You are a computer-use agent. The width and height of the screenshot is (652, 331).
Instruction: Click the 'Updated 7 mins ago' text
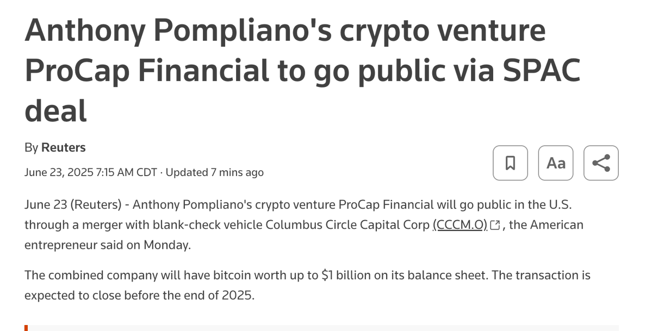pyautogui.click(x=215, y=172)
